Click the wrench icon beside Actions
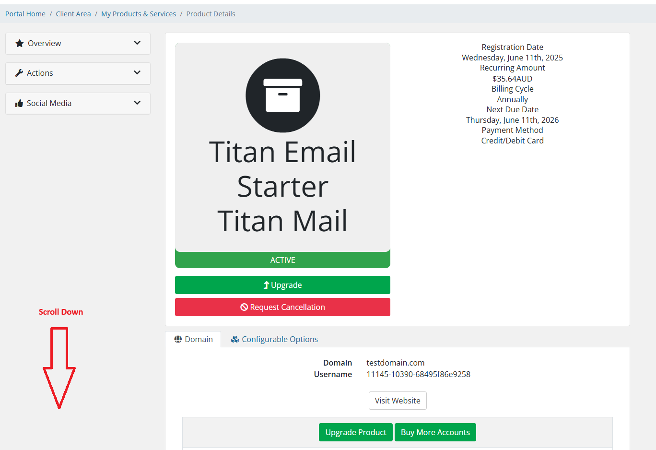Viewport: 656px width, 450px height. (19, 73)
